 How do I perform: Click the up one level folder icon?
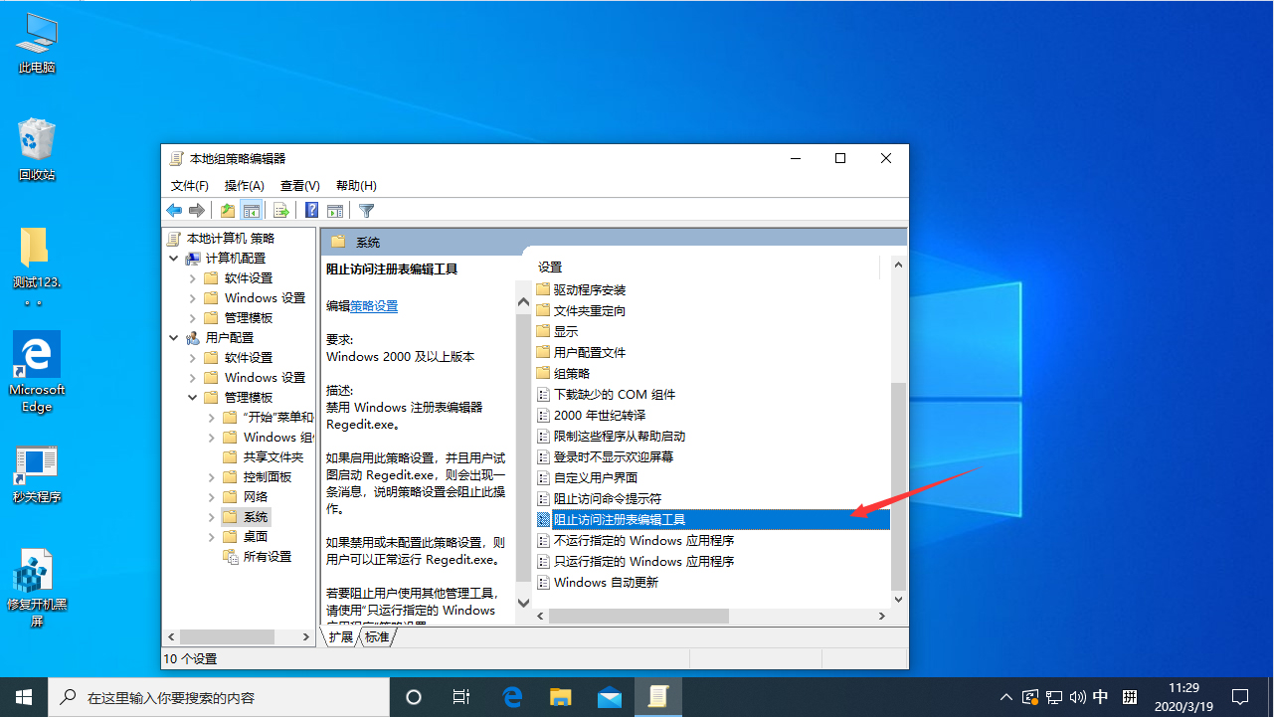[227, 210]
